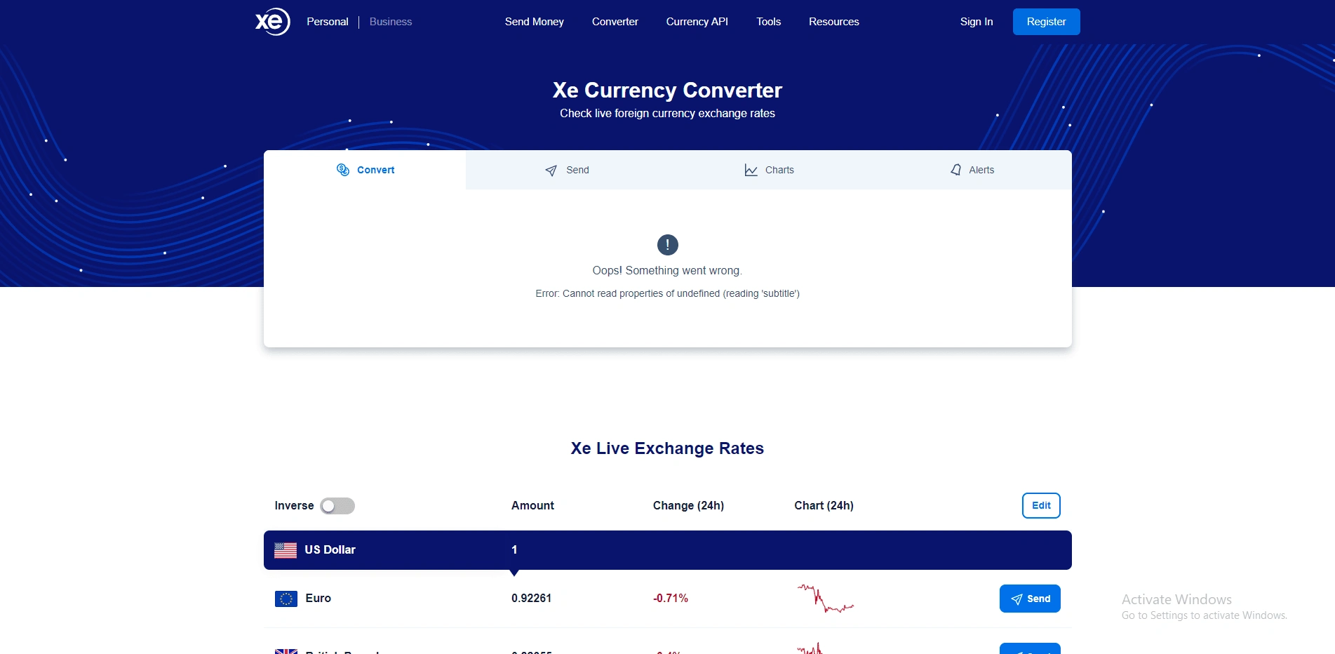Toggle the Inverse switch
1335x654 pixels.
point(337,506)
